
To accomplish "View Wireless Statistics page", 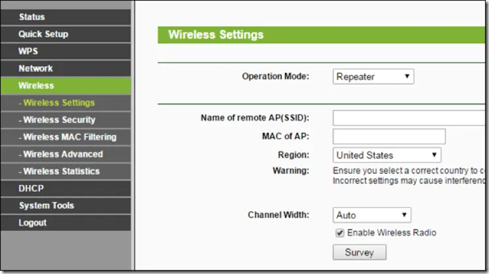I will (x=61, y=171).
